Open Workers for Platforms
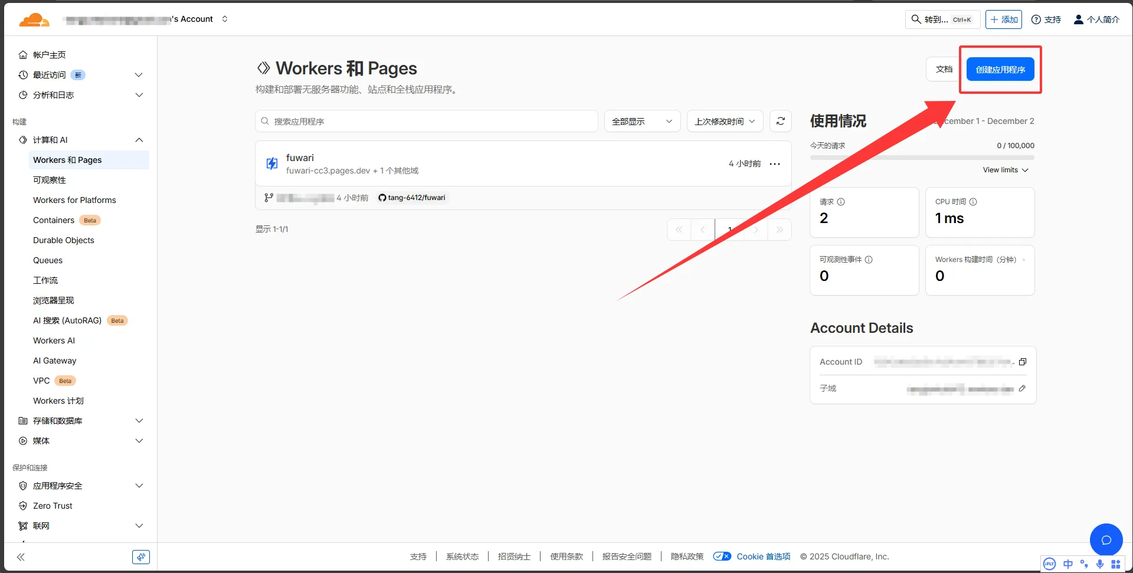This screenshot has width=1133, height=573. coord(74,200)
